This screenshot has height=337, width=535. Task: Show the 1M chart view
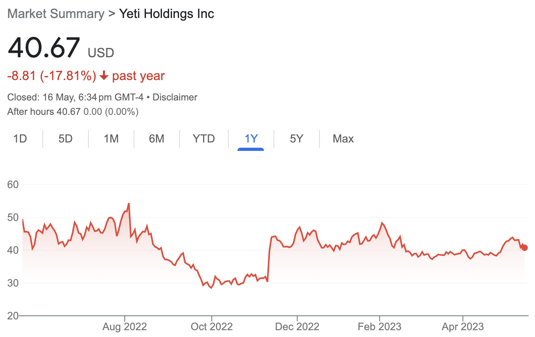[111, 139]
